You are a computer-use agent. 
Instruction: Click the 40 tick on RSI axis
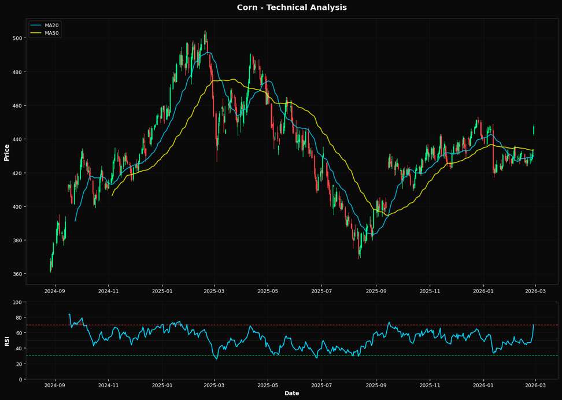coord(19,349)
